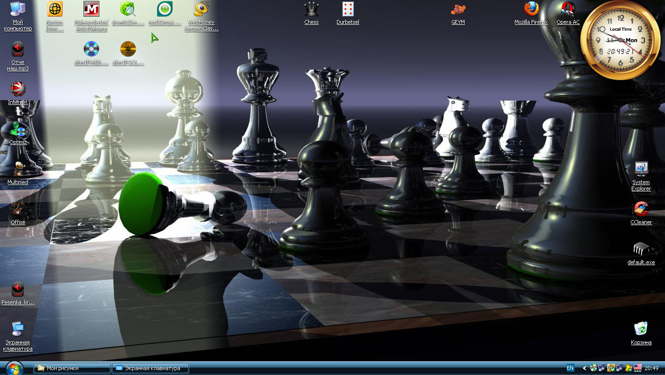Open Экранная клавиатура desktop shortcut

point(18,337)
